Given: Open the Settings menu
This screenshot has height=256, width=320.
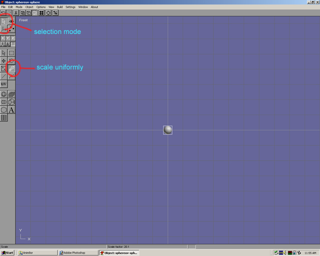Looking at the screenshot, I should (70, 7).
